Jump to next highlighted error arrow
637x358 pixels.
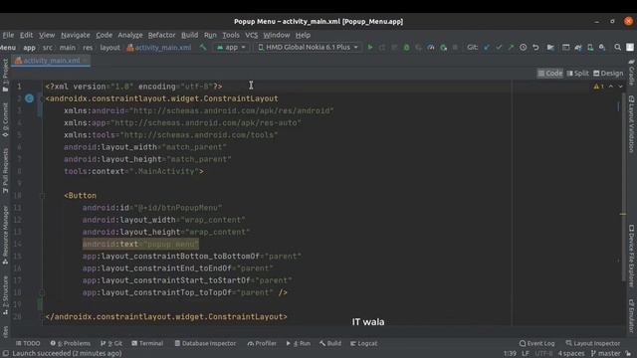click(x=621, y=87)
